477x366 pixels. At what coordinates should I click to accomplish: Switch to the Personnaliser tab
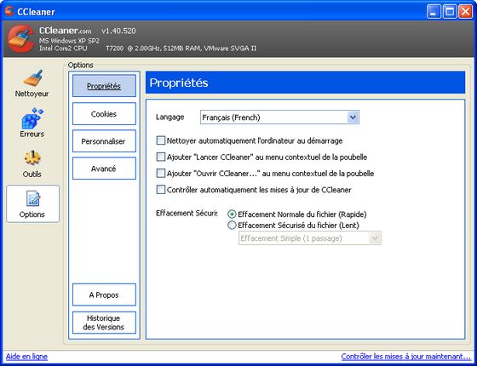[x=104, y=141]
